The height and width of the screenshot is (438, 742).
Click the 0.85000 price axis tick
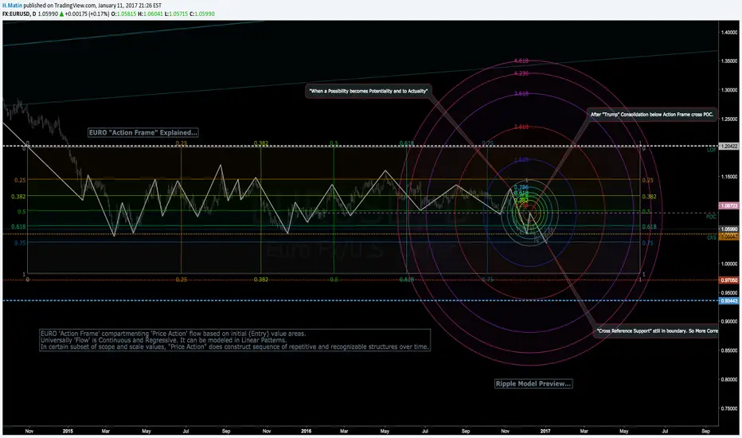[729, 350]
